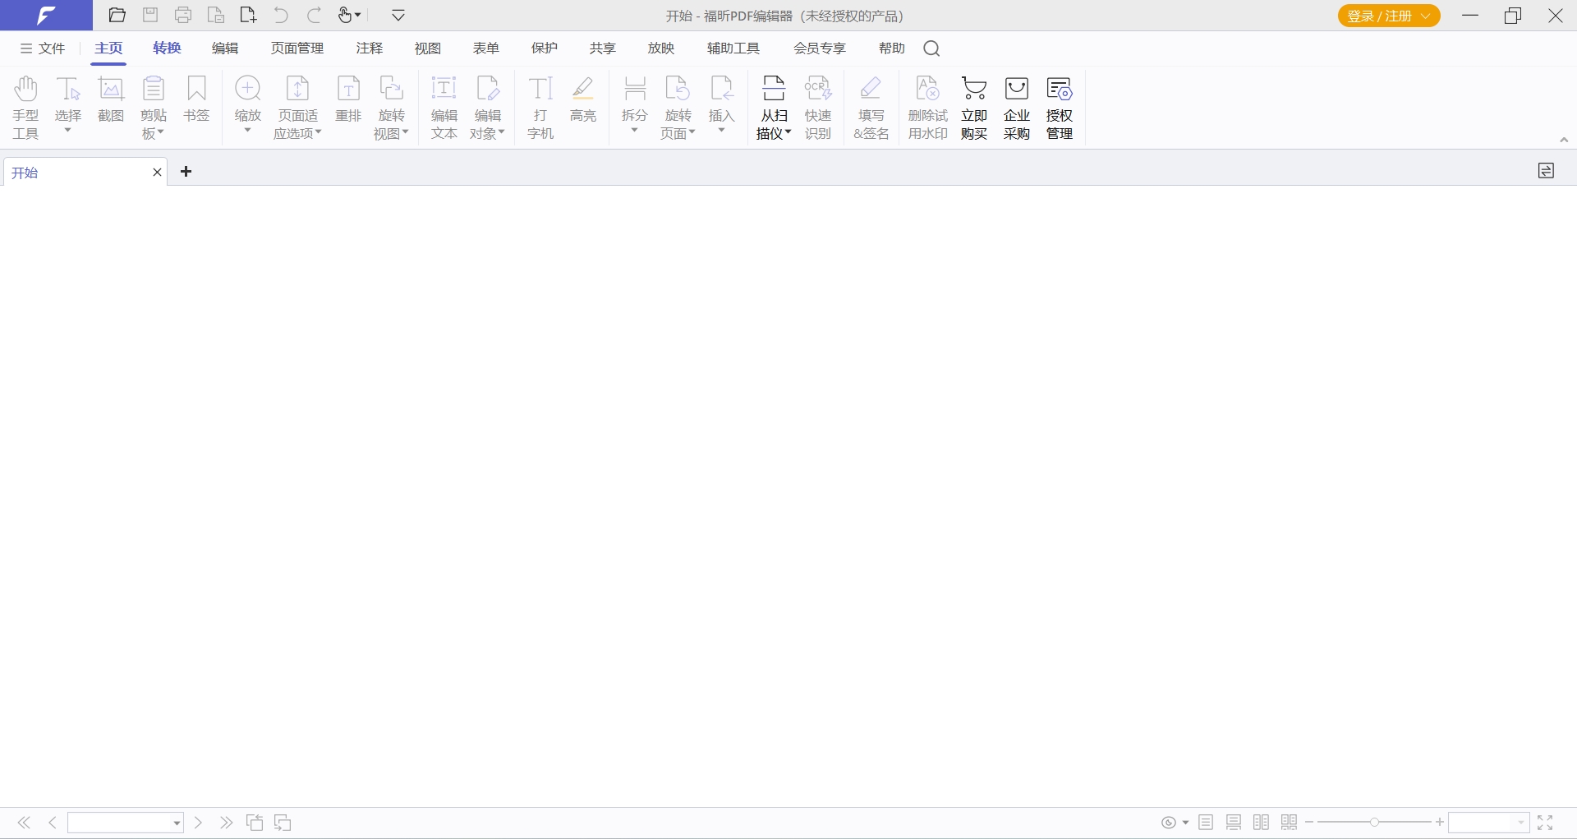Open the Protect (保护) tab
The height and width of the screenshot is (839, 1577).
pos(545,48)
